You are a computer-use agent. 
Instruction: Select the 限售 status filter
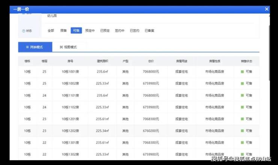pyautogui.click(x=63, y=31)
